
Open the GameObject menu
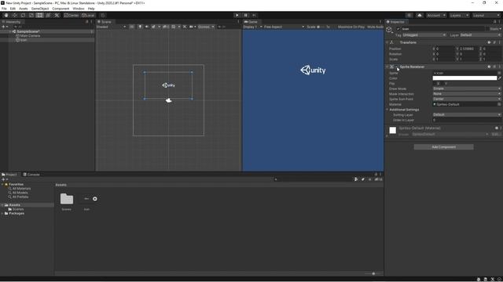tap(40, 9)
